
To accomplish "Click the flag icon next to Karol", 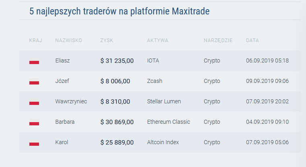I will point(34,143).
